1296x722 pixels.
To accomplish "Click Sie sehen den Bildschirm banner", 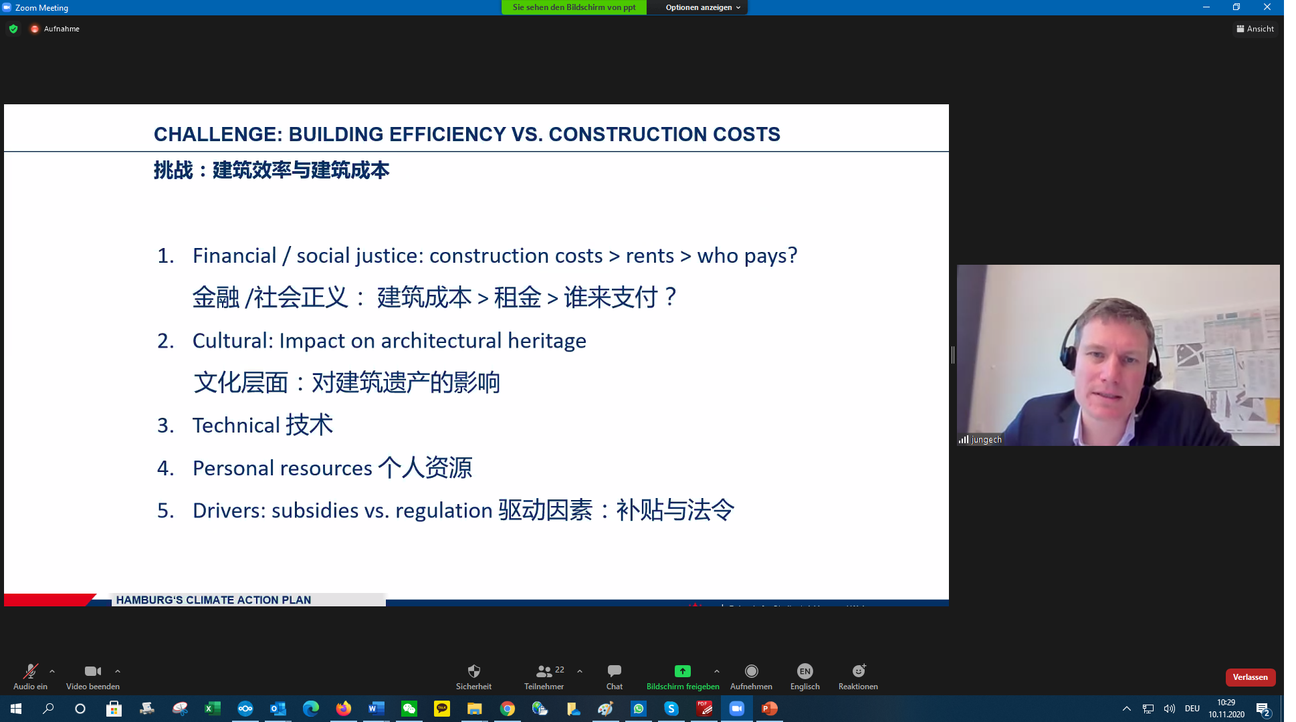I will click(574, 7).
